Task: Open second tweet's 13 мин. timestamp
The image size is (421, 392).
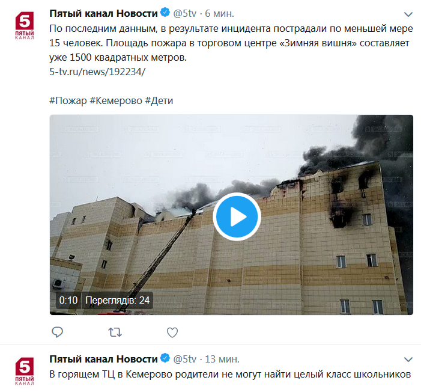Action: [x=222, y=359]
